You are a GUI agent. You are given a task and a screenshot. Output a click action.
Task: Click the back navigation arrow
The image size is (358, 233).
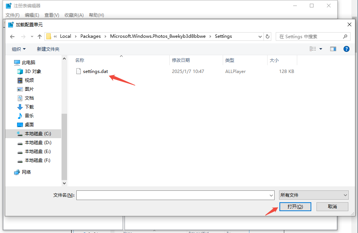pyautogui.click(x=12, y=37)
